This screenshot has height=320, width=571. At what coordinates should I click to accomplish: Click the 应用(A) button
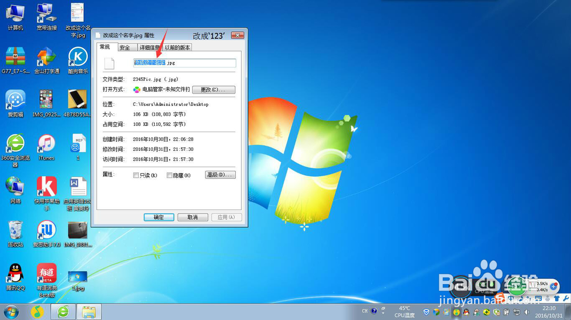pos(226,217)
